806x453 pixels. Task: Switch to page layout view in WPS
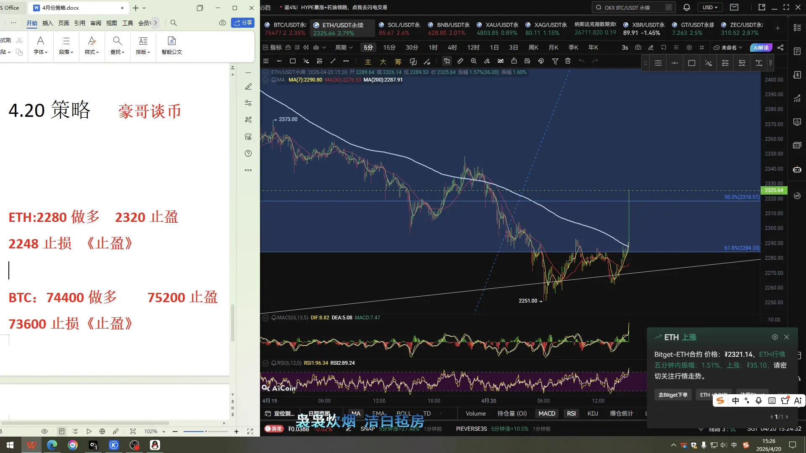point(62,432)
